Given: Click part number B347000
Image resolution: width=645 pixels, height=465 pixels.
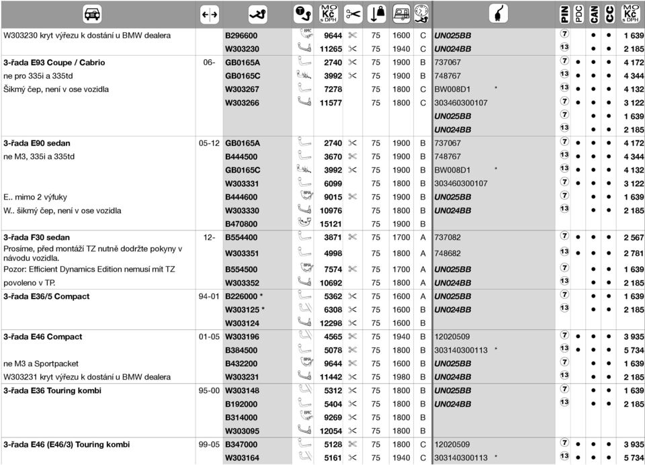Looking at the screenshot, I should point(241,444).
